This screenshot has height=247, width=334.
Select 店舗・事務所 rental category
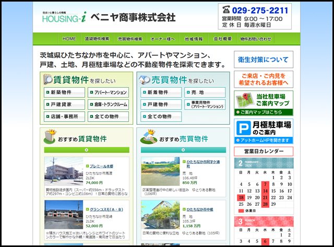click(x=64, y=116)
